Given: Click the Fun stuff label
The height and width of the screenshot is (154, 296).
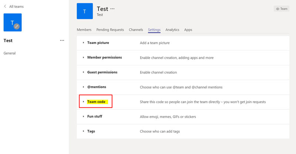Looking at the screenshot, I should click(95, 116).
